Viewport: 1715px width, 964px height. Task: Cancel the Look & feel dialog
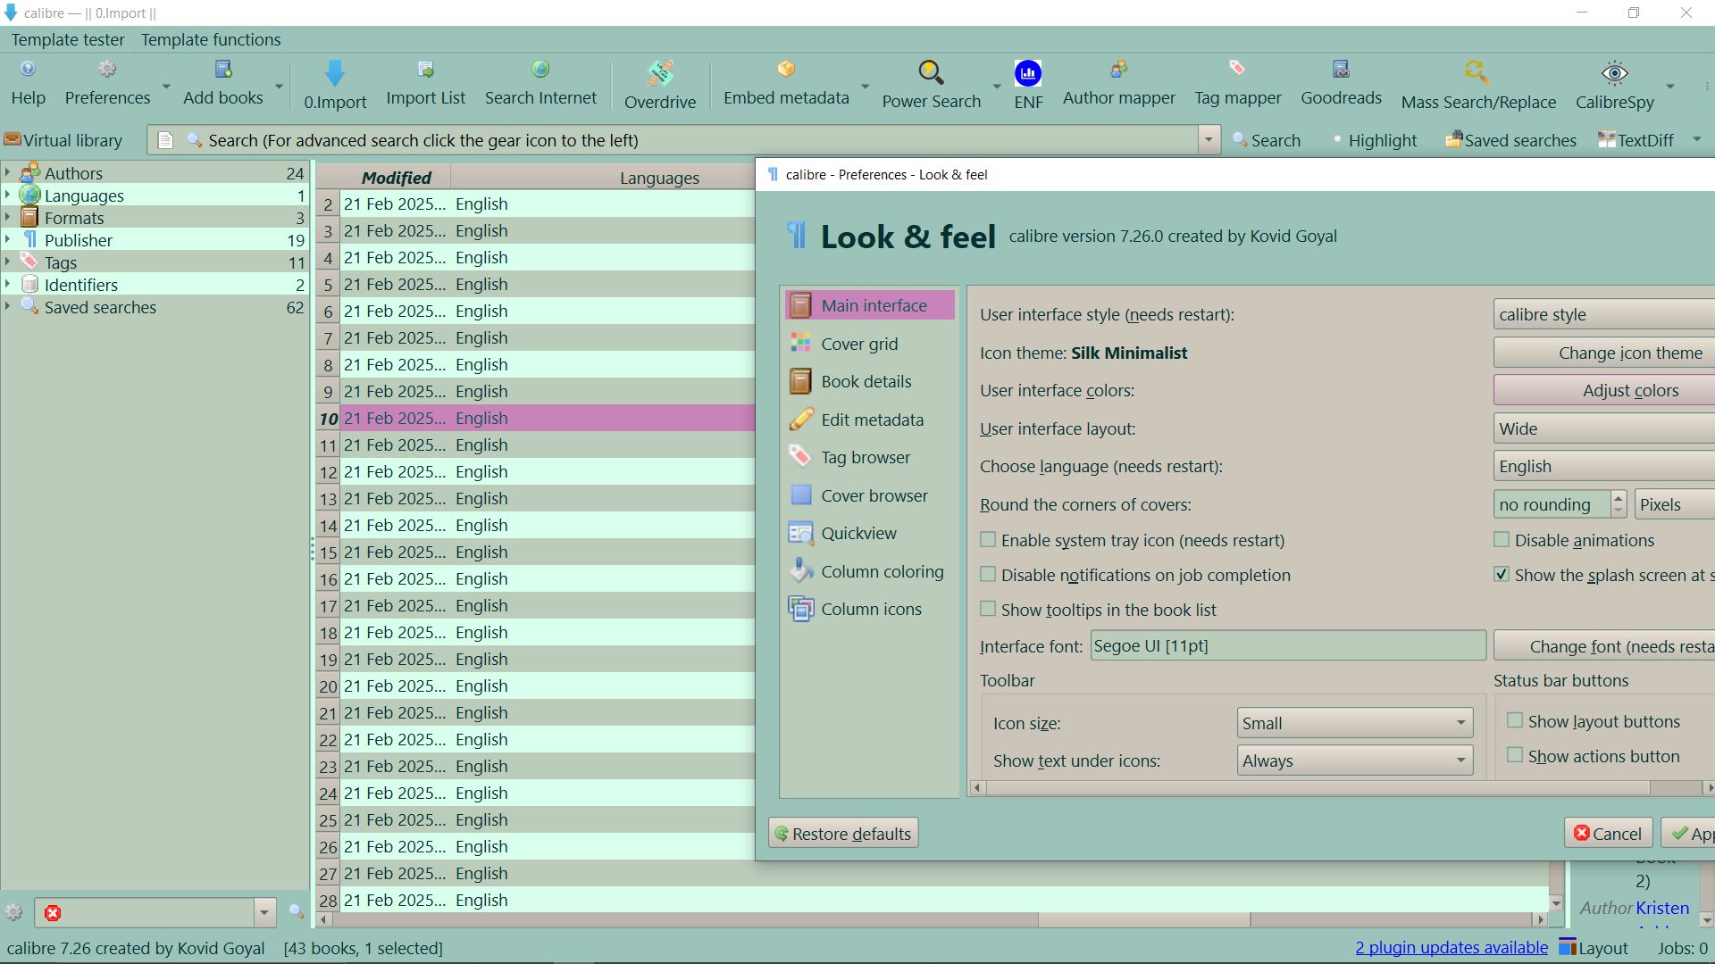pos(1608,834)
